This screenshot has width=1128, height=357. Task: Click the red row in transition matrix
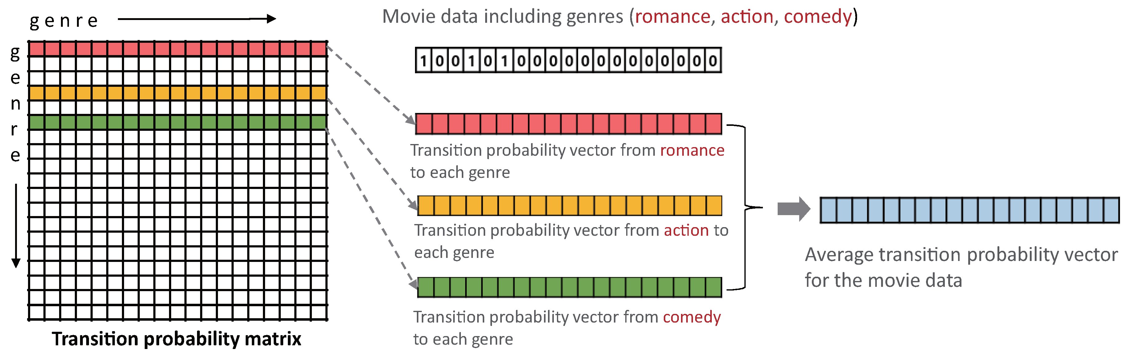177,49
